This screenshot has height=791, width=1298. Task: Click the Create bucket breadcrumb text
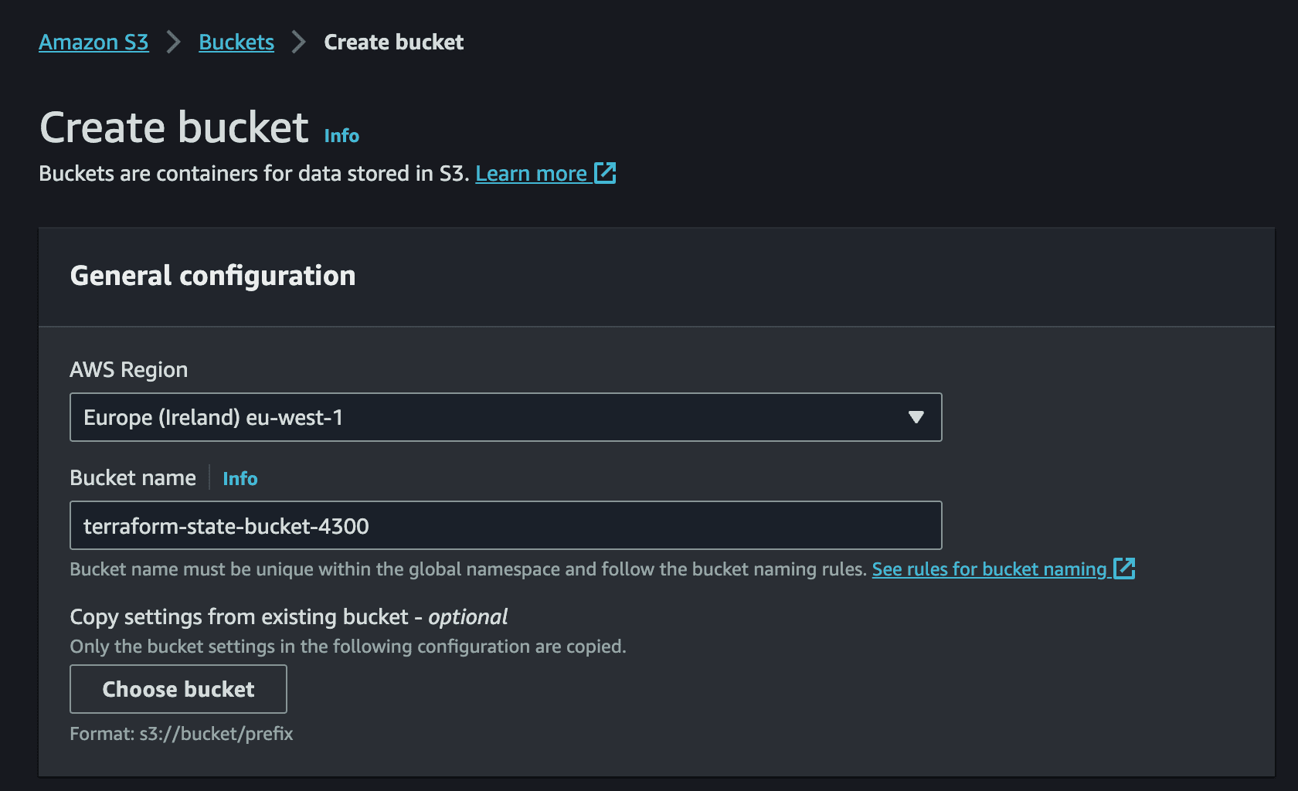pos(394,42)
